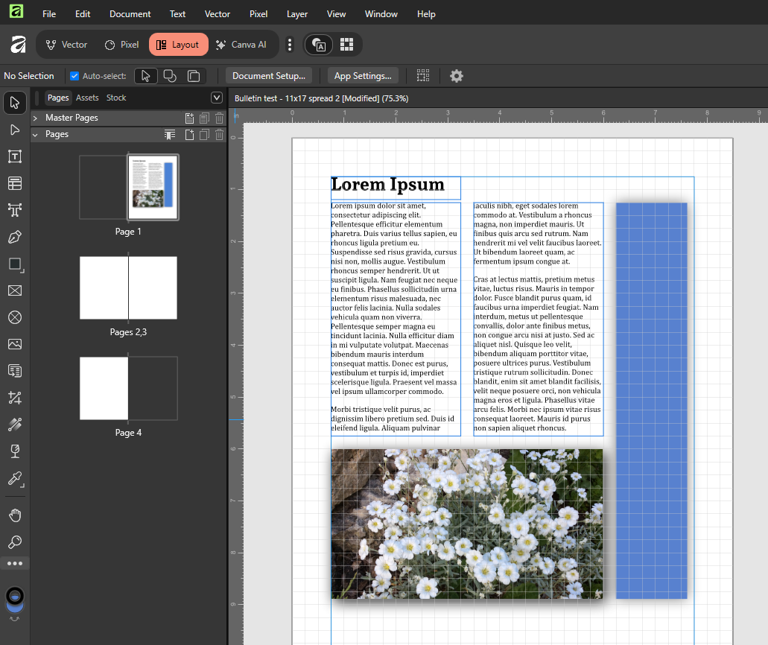This screenshot has width=768, height=645.
Task: Select the Transparency tool
Action: 15,451
